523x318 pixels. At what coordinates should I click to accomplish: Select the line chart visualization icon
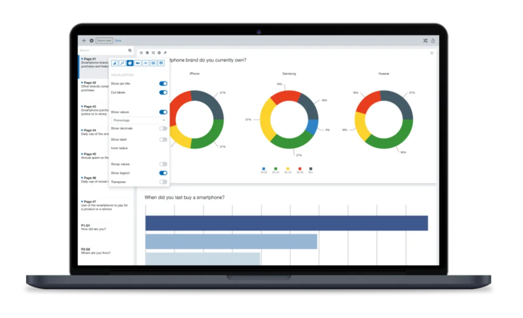pyautogui.click(x=122, y=63)
